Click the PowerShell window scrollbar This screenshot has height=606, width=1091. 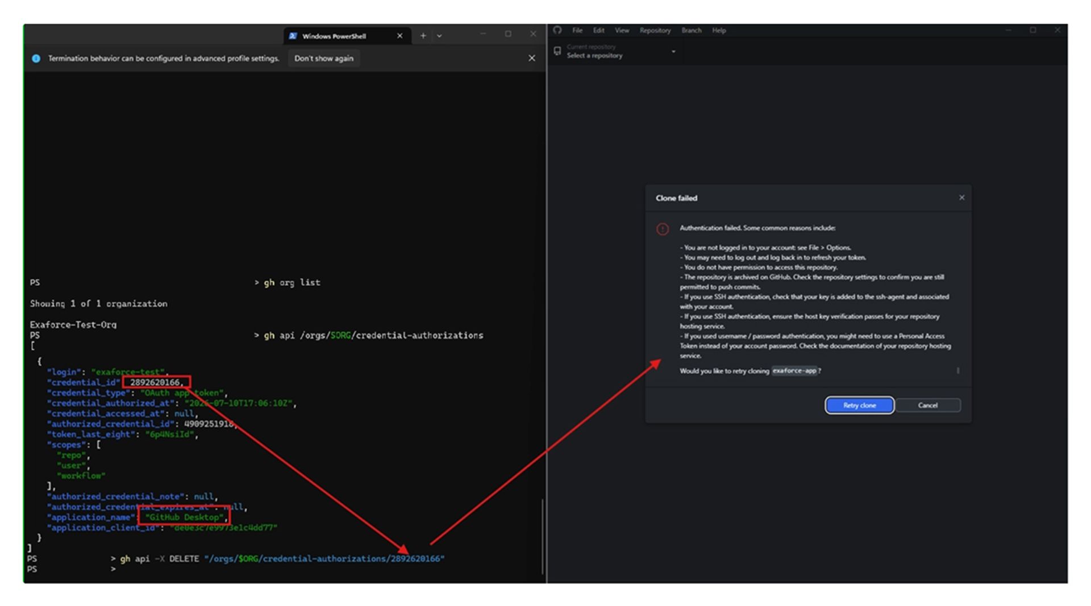543,536
